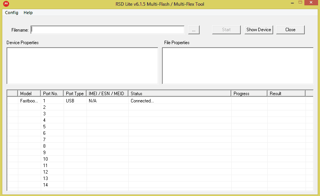Image resolution: width=320 pixels, height=196 pixels.
Task: Click the Show Device button
Action: coord(259,30)
